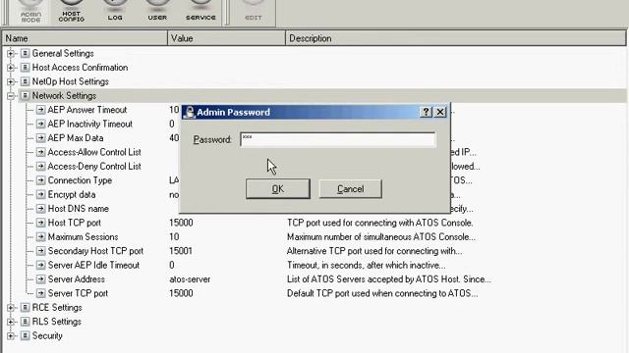The width and height of the screenshot is (629, 353).
Task: Click the Description column header
Action: pyautogui.click(x=456, y=38)
